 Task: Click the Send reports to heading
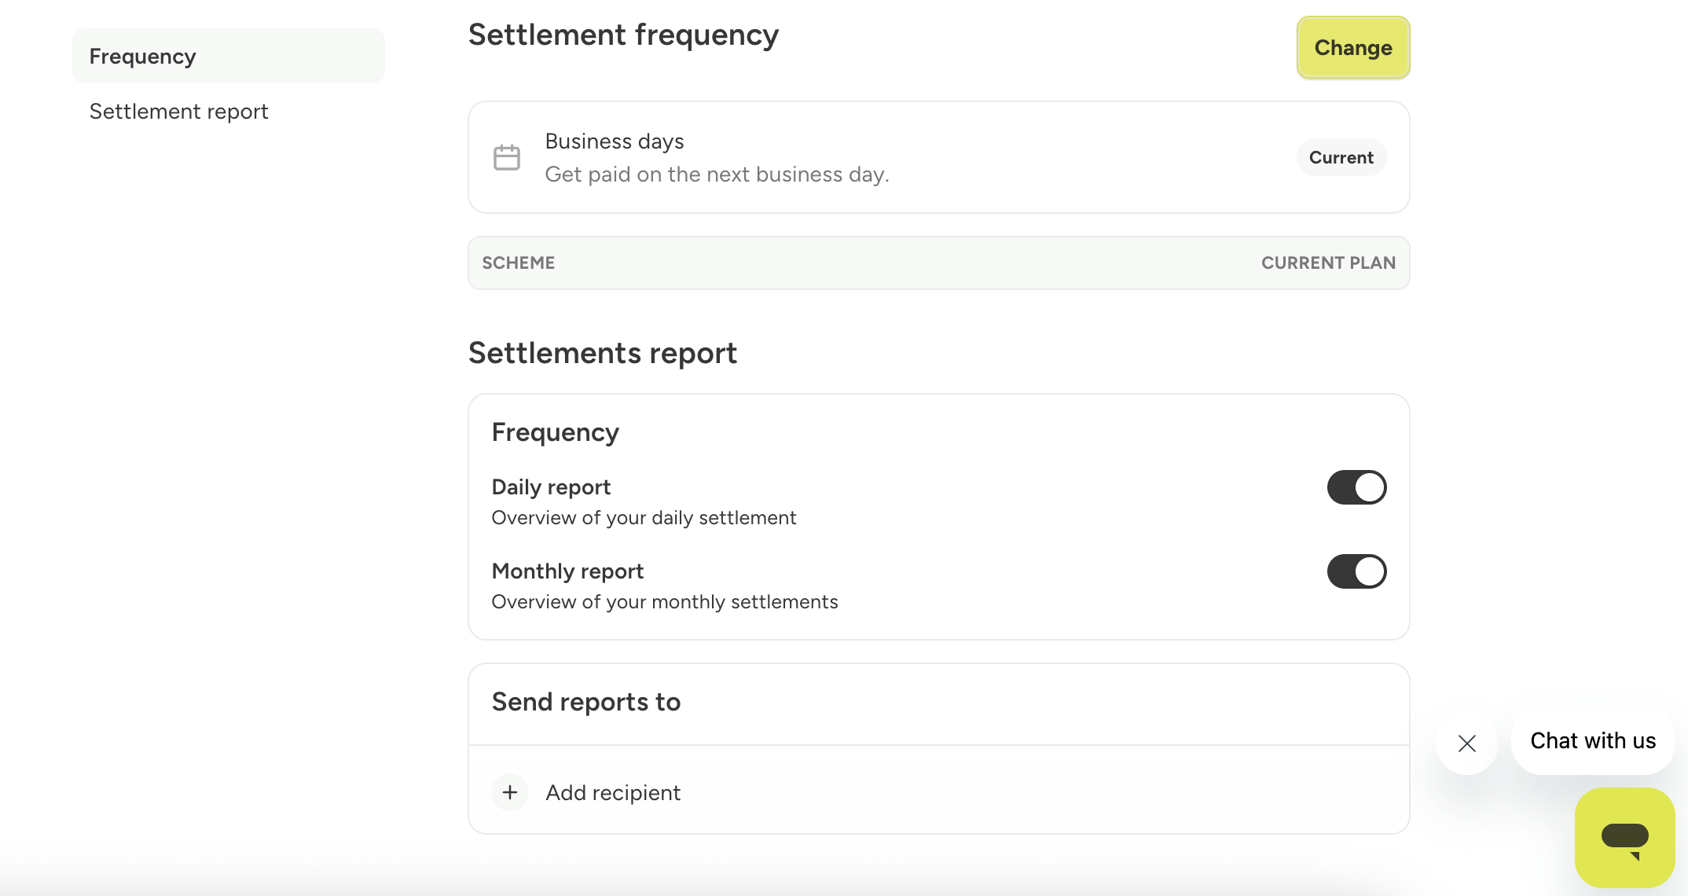pyautogui.click(x=586, y=702)
